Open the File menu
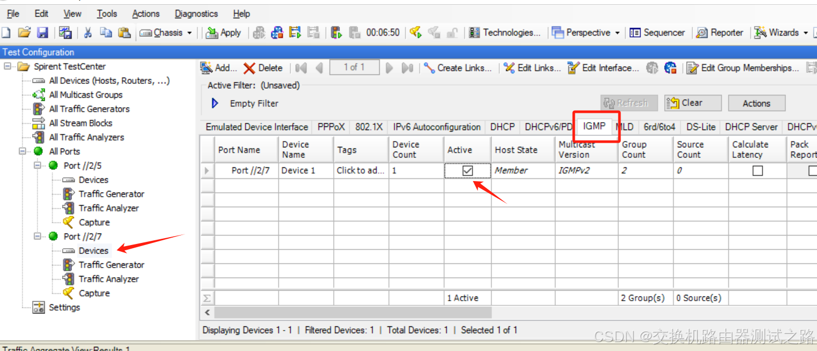 (13, 14)
